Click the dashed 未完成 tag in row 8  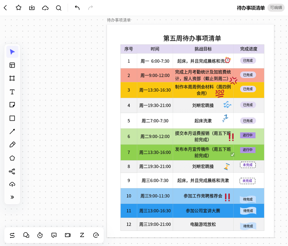click(x=248, y=165)
